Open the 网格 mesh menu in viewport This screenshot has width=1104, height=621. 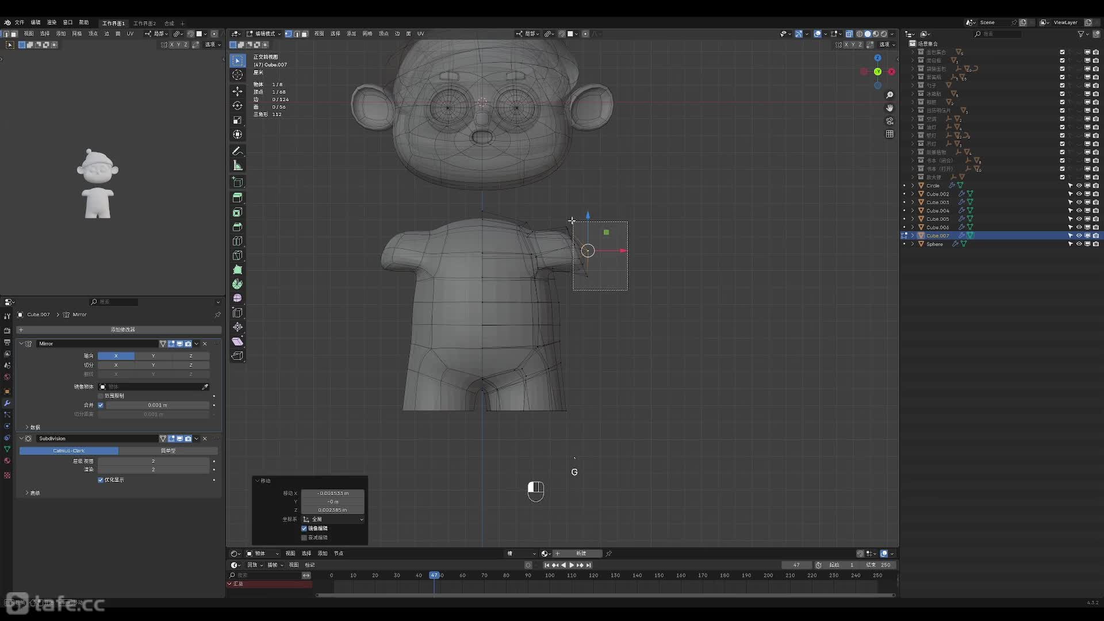pyautogui.click(x=367, y=34)
